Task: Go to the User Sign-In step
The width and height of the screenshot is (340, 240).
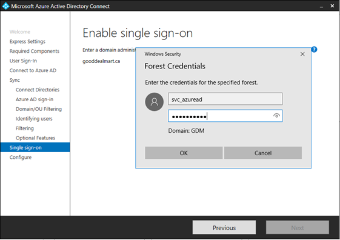Action: tap(23, 61)
